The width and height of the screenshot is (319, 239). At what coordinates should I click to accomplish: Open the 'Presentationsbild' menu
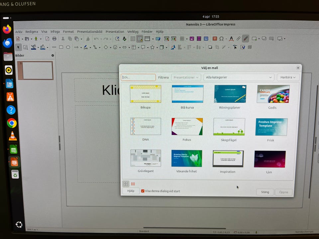90,32
